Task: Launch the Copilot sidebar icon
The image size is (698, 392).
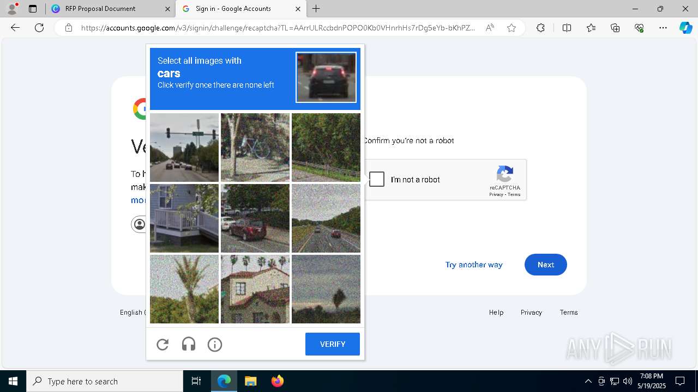Action: coord(685,28)
